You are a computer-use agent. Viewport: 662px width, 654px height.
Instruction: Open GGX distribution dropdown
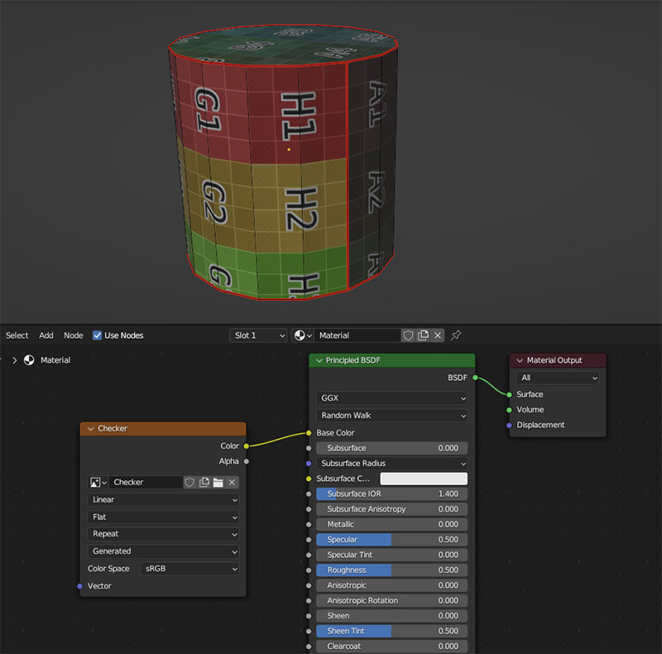coord(391,398)
